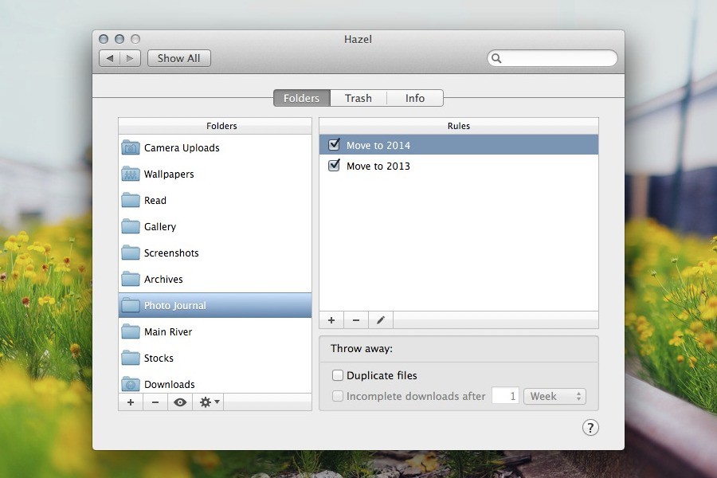This screenshot has height=478, width=717.
Task: Select the Photo Journal folder label
Action: point(174,306)
